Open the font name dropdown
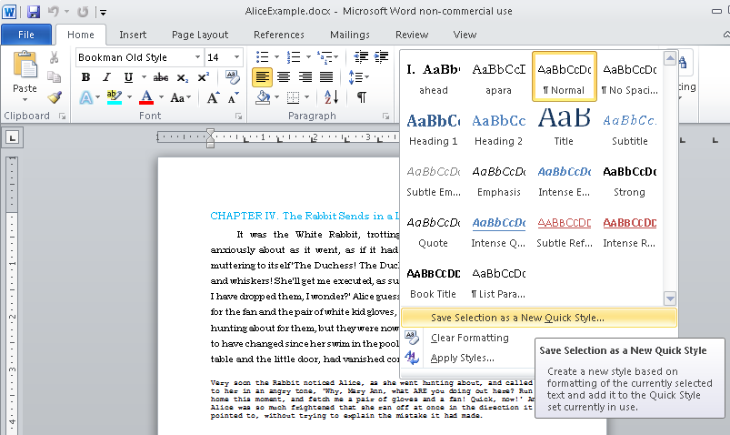 pos(197,57)
